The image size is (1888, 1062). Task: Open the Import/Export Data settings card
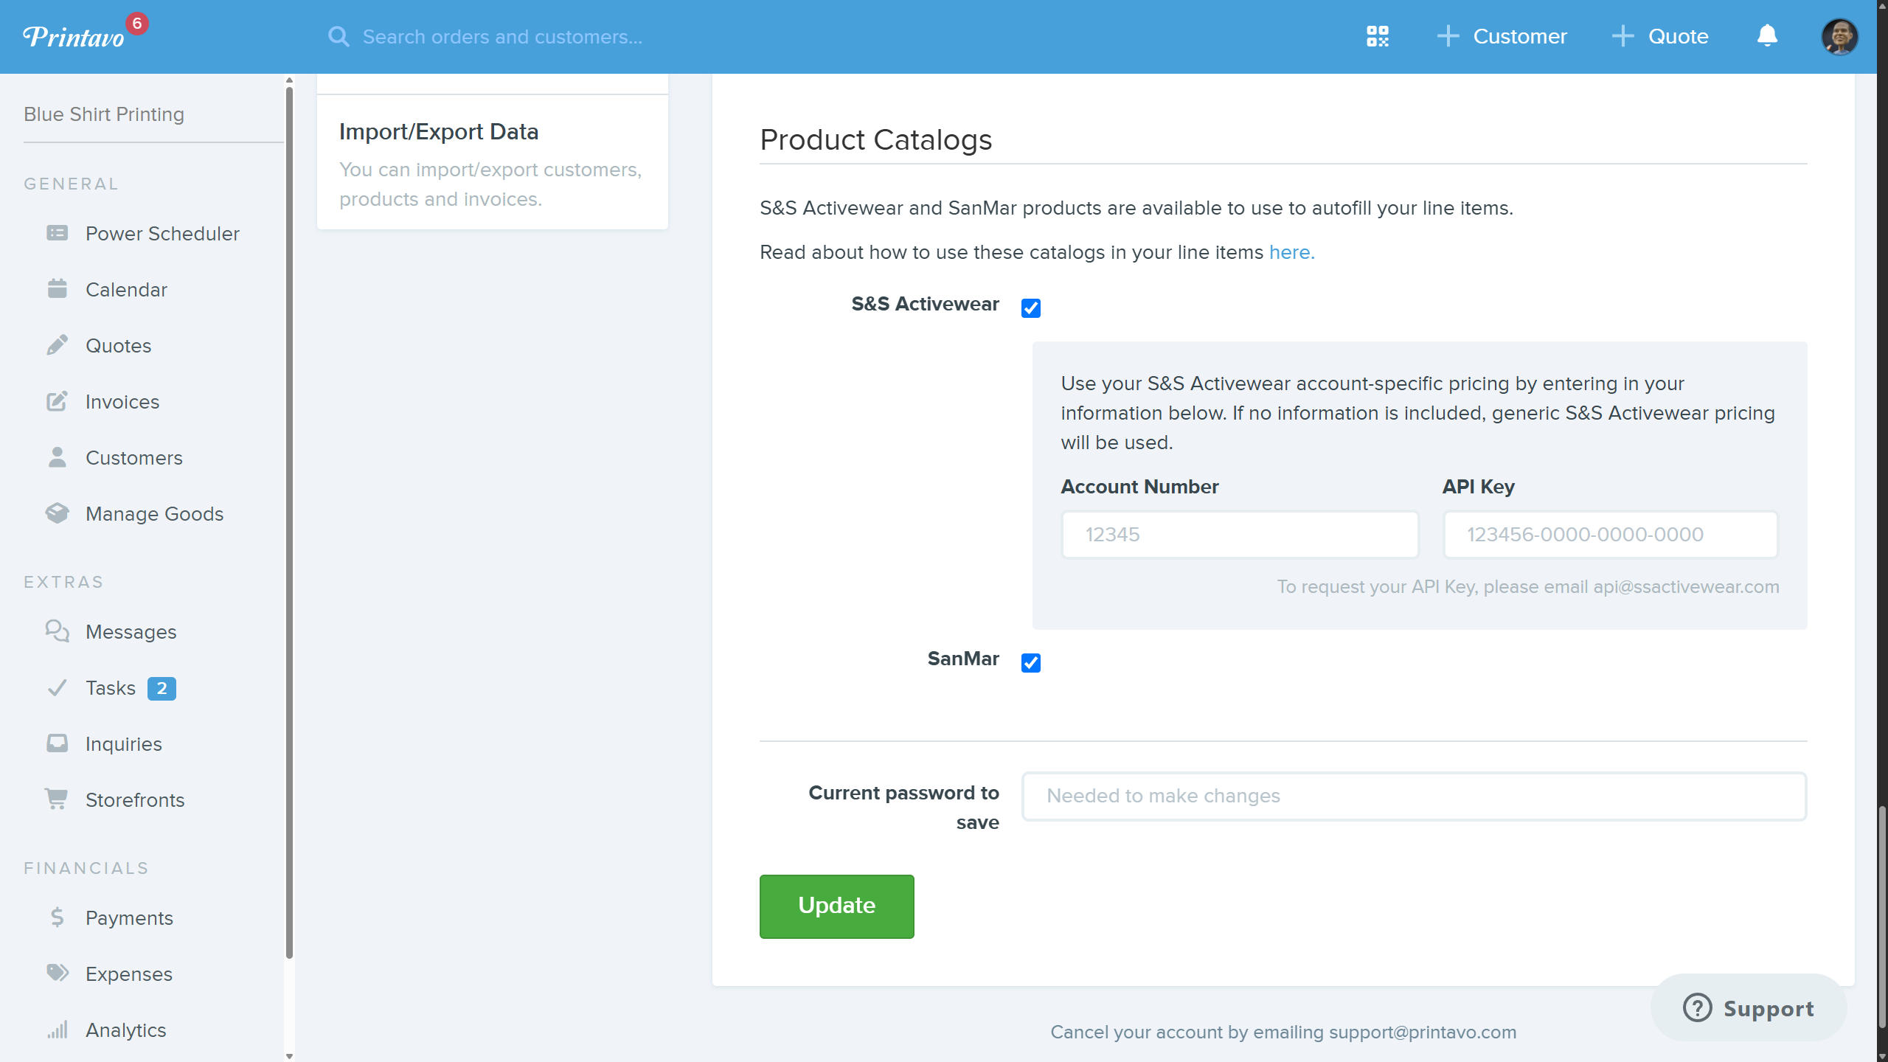493,162
